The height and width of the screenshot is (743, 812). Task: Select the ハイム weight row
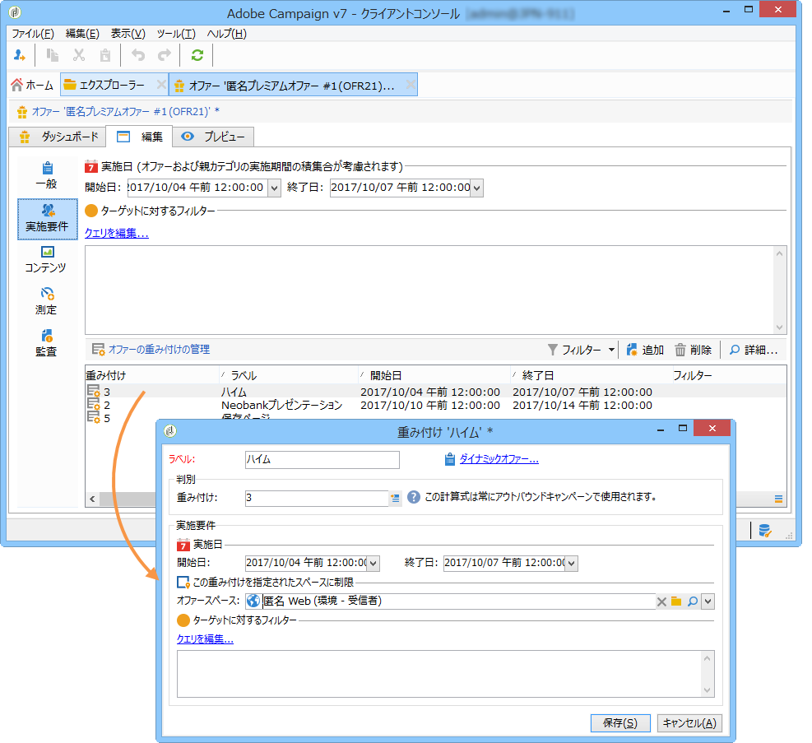coord(435,392)
